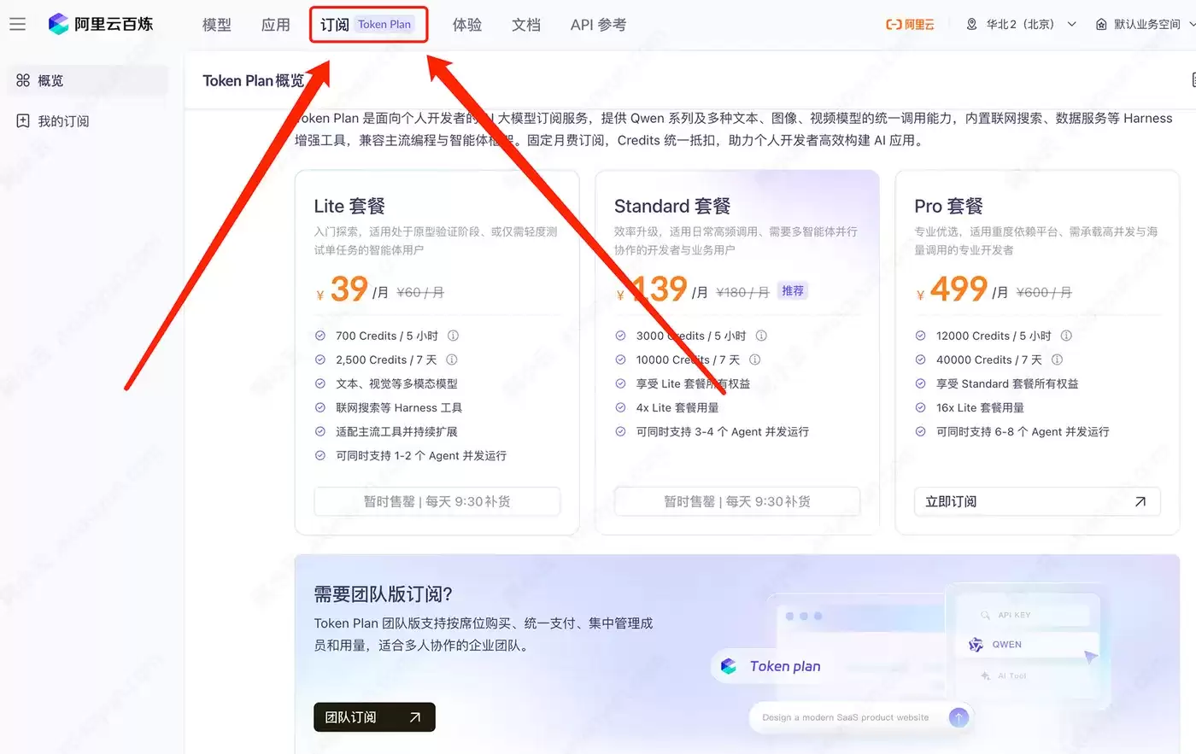
Task: Click info icon beside 12000 Credits / 5 小时
Action: pyautogui.click(x=1066, y=336)
